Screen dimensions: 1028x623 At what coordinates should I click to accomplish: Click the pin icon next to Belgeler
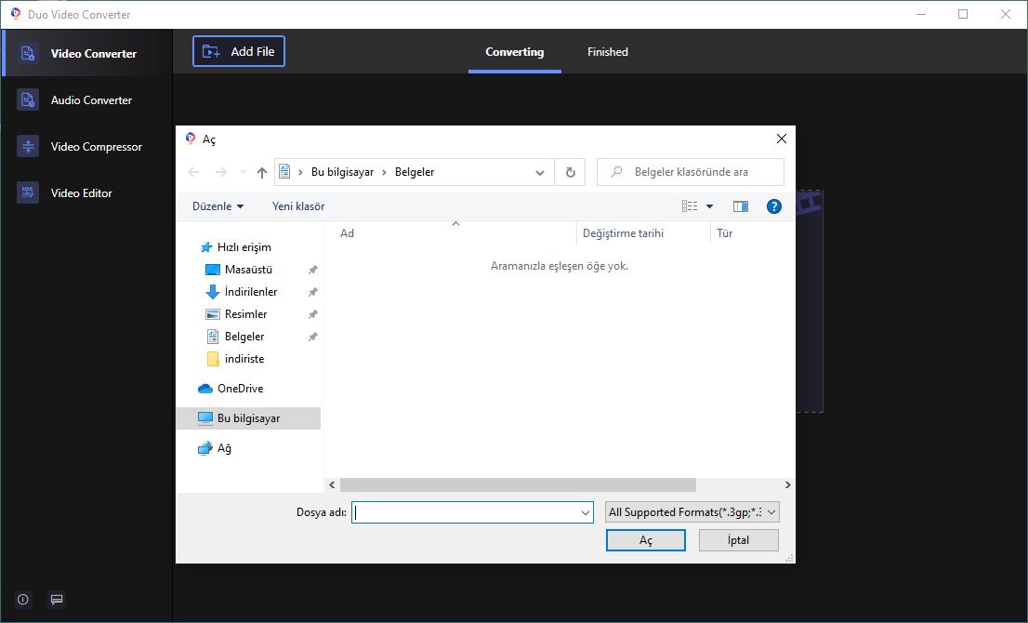pos(312,337)
